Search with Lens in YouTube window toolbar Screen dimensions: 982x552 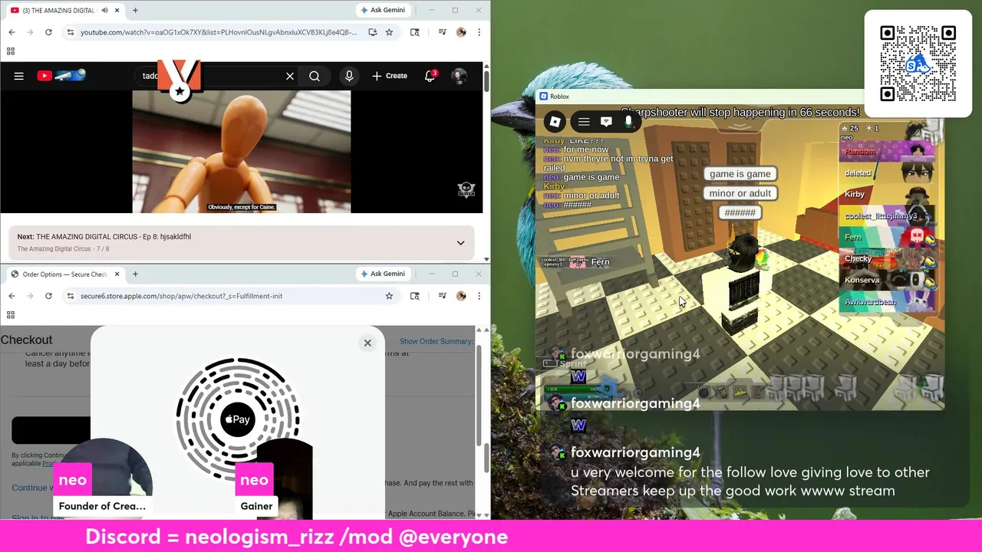pos(415,32)
